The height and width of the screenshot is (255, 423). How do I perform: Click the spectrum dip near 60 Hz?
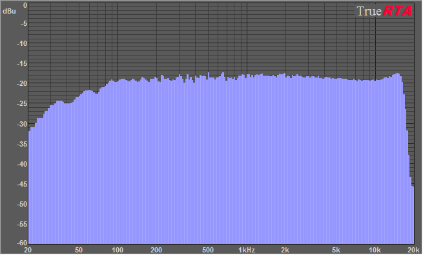[x=96, y=93]
